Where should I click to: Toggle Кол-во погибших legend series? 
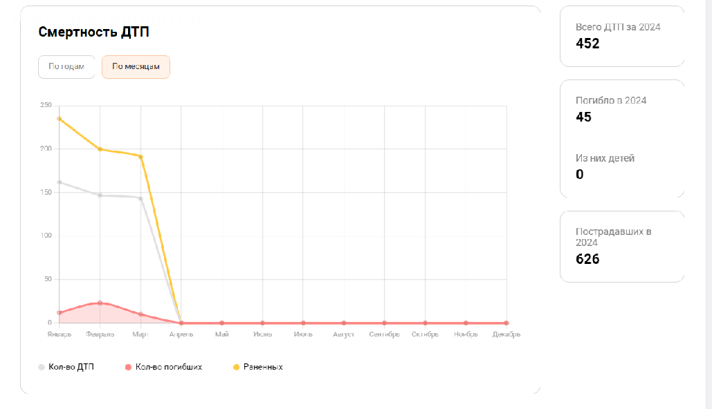163,367
